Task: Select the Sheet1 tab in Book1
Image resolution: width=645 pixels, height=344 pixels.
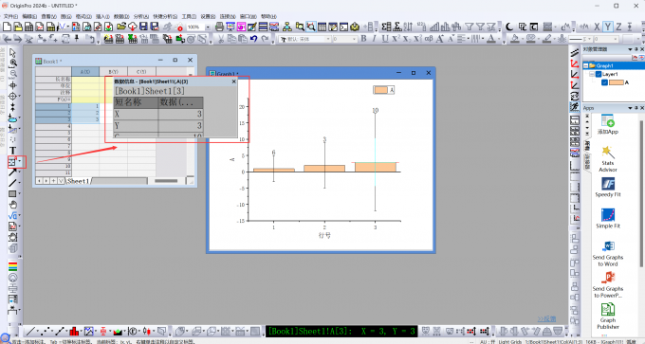Action: pyautogui.click(x=78, y=181)
